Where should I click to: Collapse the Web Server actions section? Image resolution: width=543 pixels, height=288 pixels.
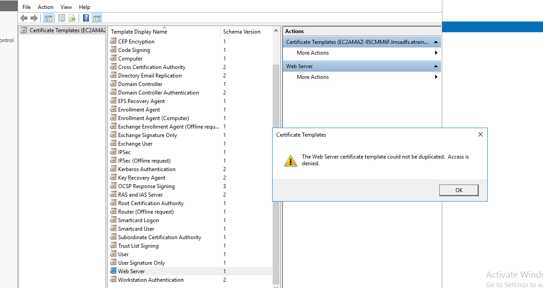(435, 66)
